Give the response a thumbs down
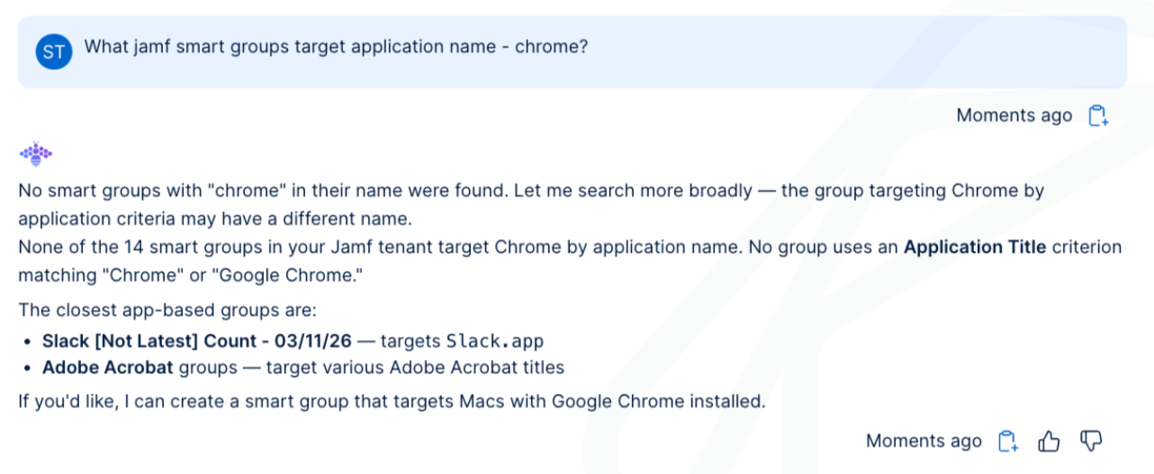1154x474 pixels. [1091, 442]
